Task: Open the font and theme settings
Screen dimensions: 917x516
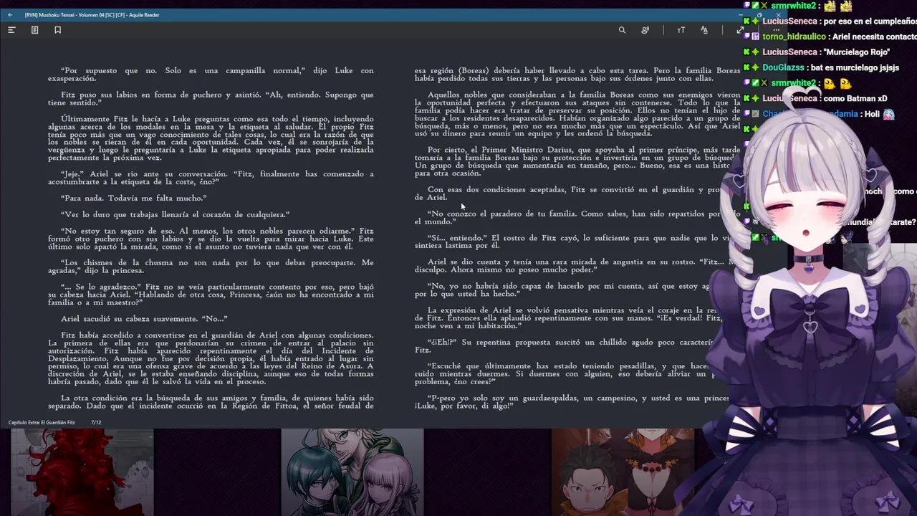Action: pos(704,30)
